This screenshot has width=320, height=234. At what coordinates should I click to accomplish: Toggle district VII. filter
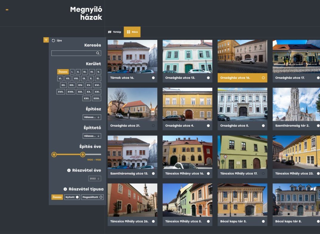coord(68,79)
